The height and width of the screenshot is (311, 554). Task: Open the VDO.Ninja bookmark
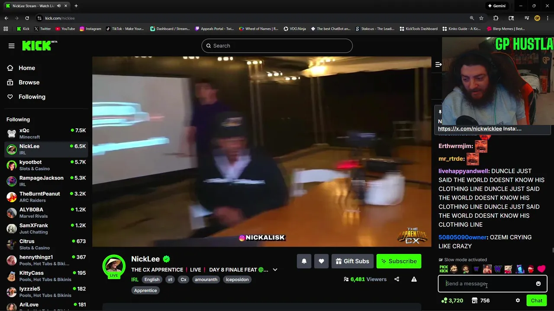(x=295, y=29)
